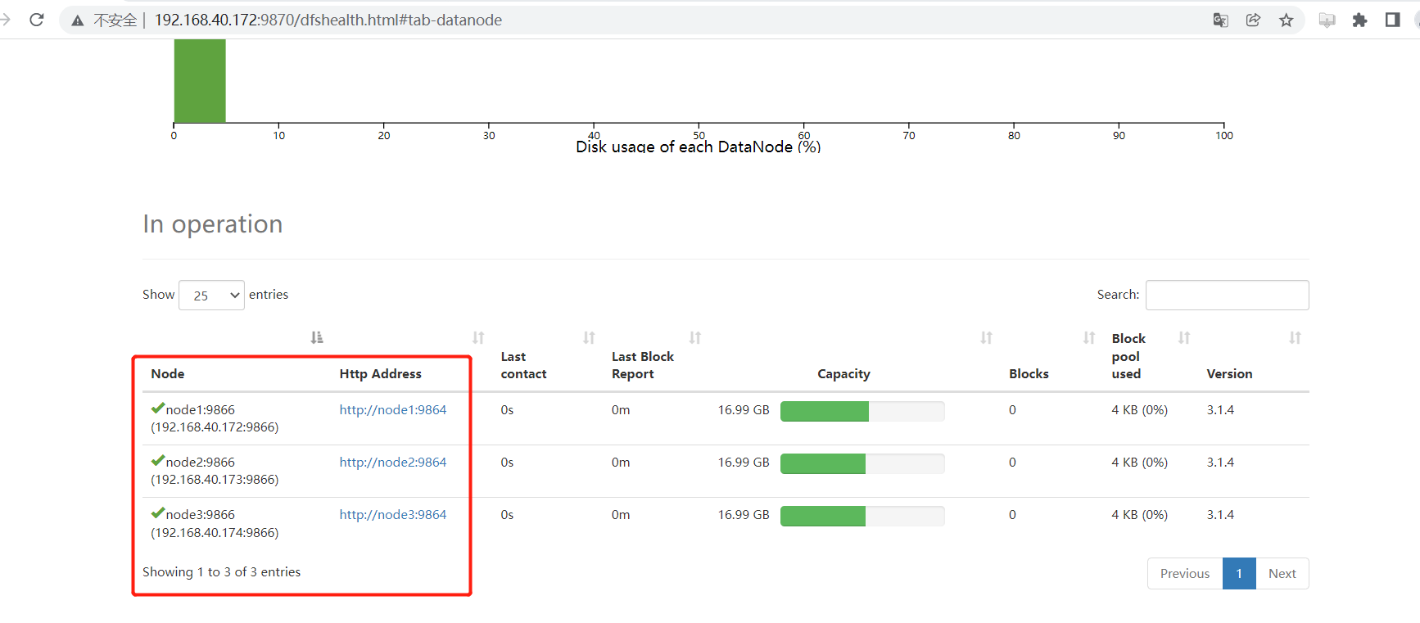
Task: Click the Version column header text
Action: (1229, 374)
